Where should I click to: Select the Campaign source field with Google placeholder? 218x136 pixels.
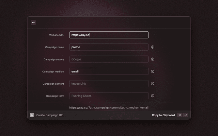[x=109, y=59]
